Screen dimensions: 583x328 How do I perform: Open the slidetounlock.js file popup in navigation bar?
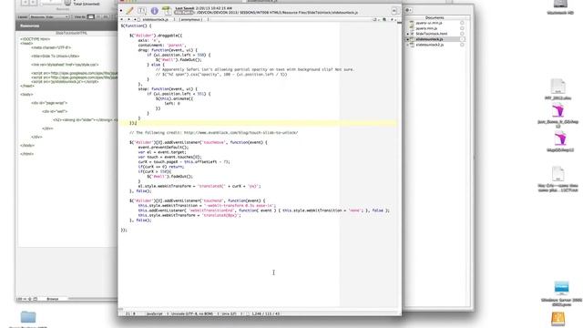[155, 19]
